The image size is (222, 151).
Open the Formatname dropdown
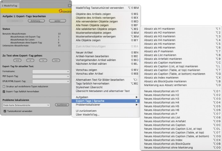[x=51, y=72]
